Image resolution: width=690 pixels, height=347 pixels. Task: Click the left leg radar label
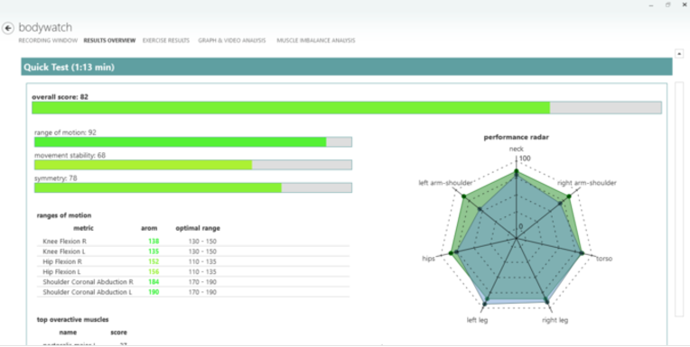coord(477,320)
